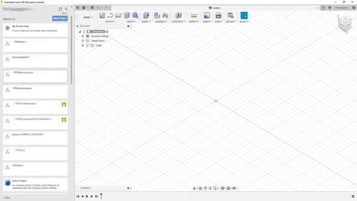Open the SKETCH menu
The width and height of the screenshot is (357, 201).
coord(110,21)
